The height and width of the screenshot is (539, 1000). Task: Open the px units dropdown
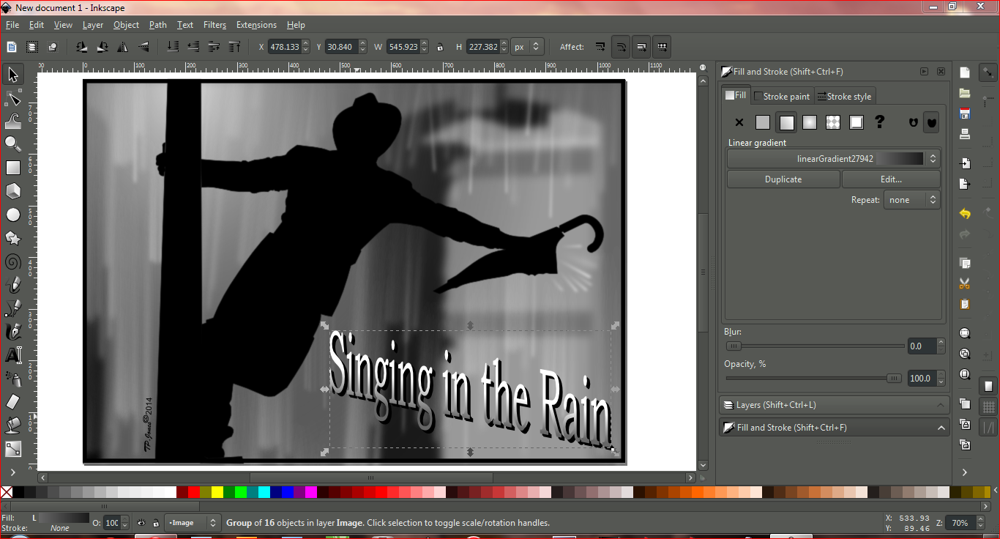click(527, 47)
